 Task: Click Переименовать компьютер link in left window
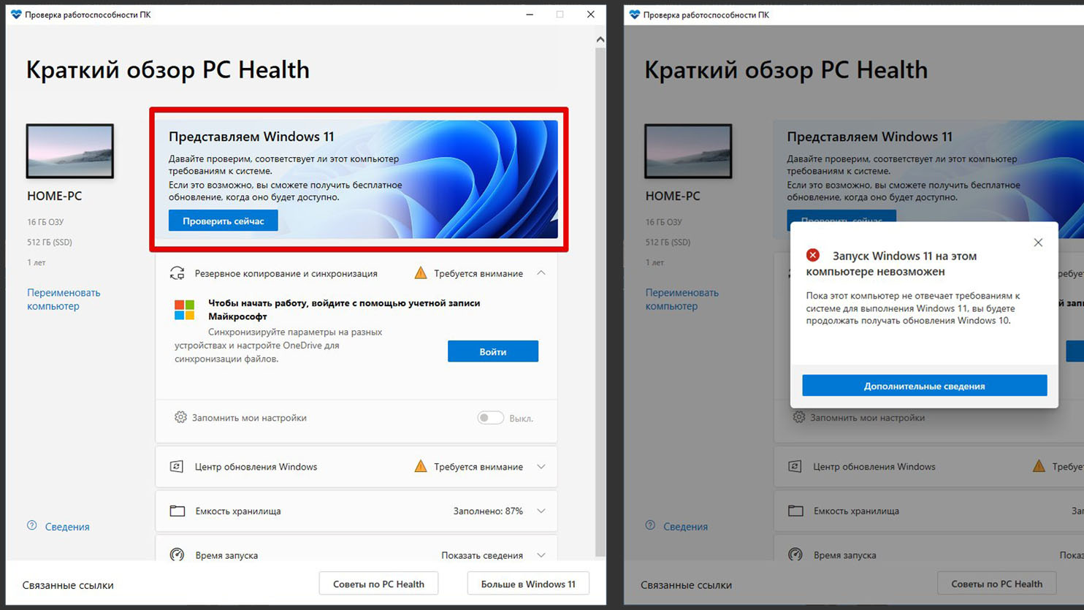64,300
